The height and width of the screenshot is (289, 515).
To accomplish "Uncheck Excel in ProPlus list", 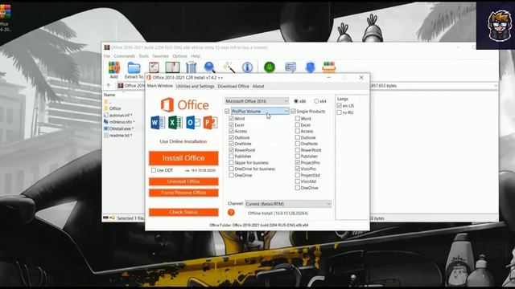I will pyautogui.click(x=231, y=125).
